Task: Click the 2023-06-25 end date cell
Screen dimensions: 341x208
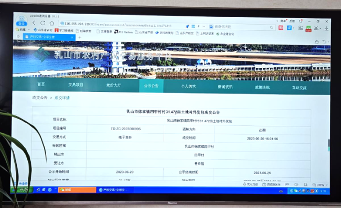Action: coord(262,173)
